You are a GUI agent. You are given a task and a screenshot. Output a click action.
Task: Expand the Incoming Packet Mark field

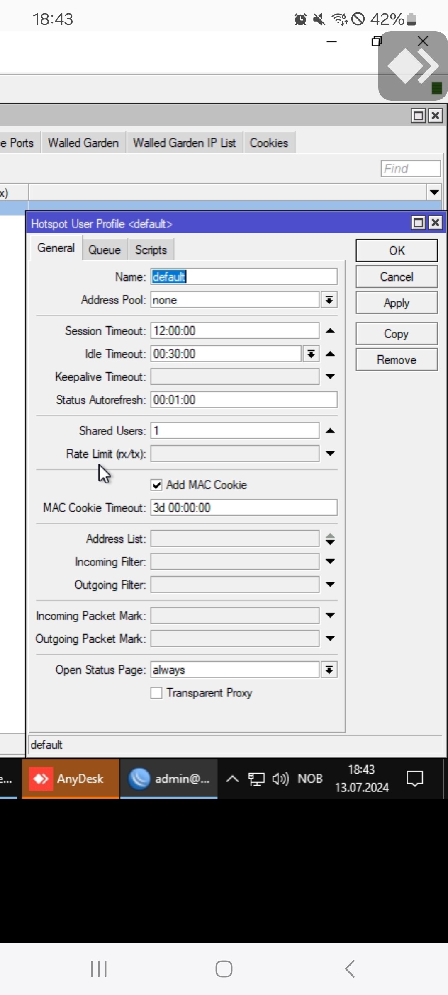(330, 616)
